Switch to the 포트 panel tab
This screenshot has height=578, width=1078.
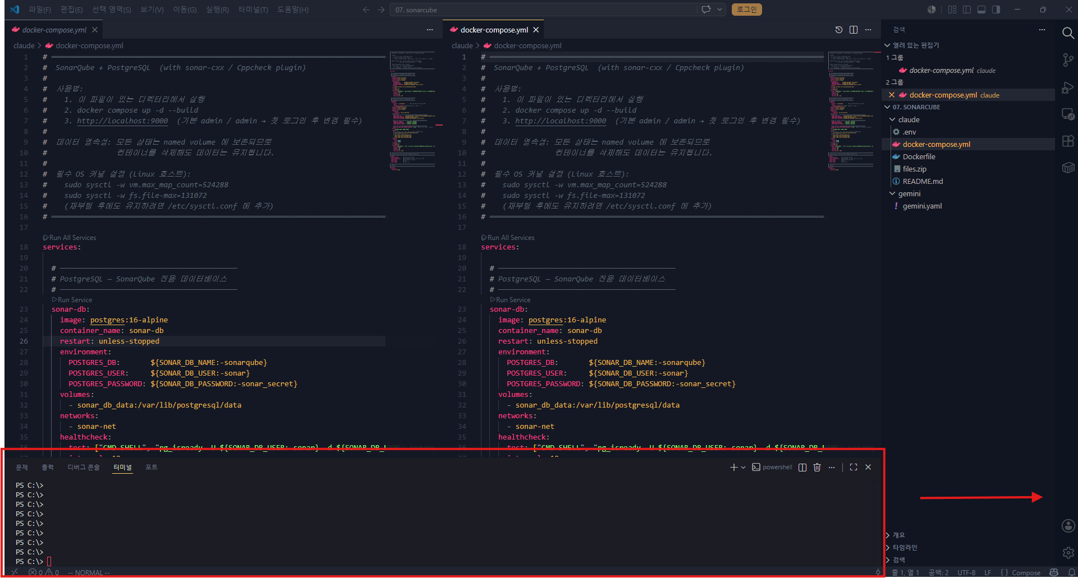[x=152, y=467]
